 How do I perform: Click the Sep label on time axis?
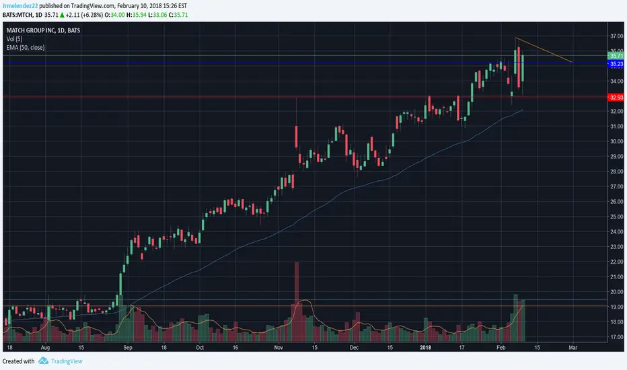pyautogui.click(x=128, y=348)
